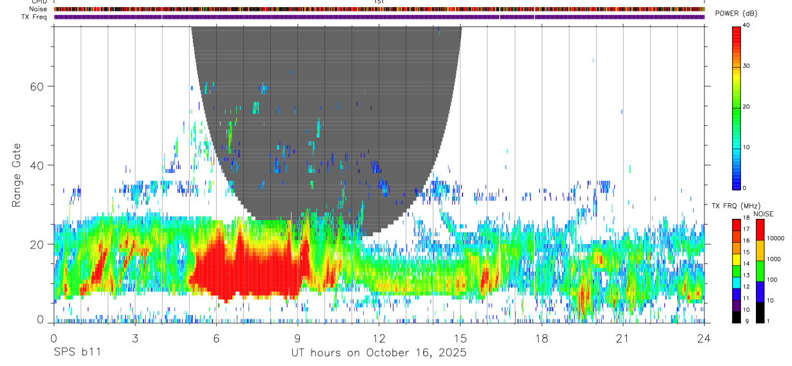Image resolution: width=792 pixels, height=366 pixels.
Task: Click the TX Freq strip label
Action: coord(35,17)
